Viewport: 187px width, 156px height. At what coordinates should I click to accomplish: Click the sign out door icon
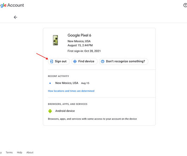(x=52, y=61)
